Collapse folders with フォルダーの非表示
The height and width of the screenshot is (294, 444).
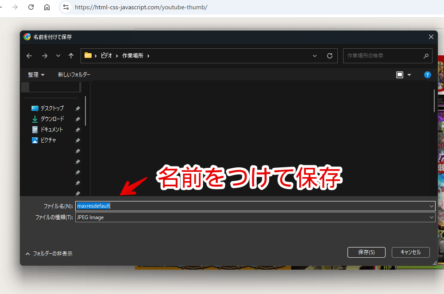[49, 254]
